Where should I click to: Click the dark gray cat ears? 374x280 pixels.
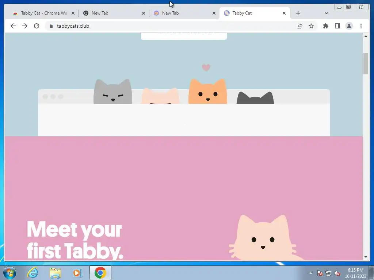click(255, 98)
